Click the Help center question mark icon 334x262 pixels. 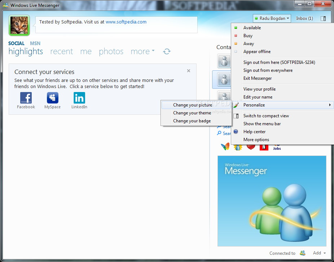tap(236, 131)
